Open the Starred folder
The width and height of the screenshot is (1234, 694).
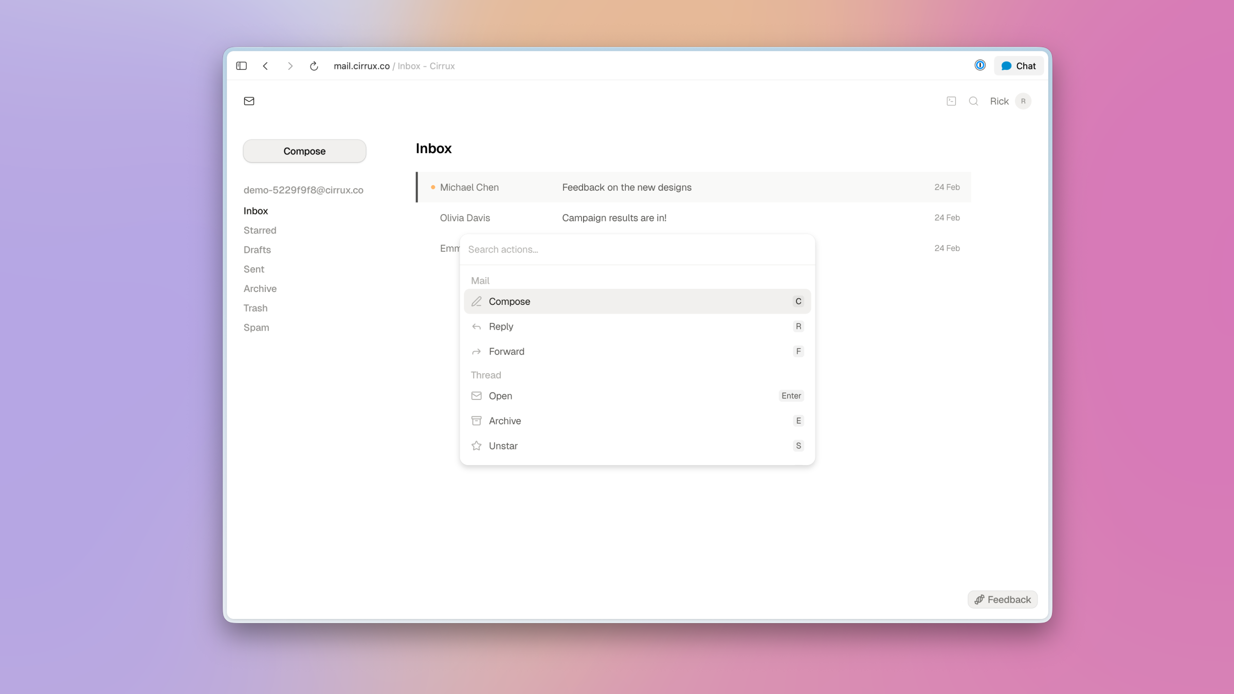[x=260, y=230]
